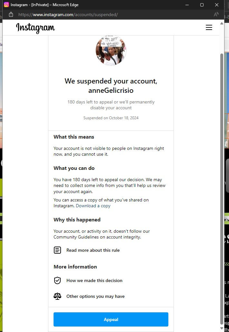This screenshot has height=332, width=229.
Task: Click the suspended account profile picture
Action: pyautogui.click(x=111, y=50)
